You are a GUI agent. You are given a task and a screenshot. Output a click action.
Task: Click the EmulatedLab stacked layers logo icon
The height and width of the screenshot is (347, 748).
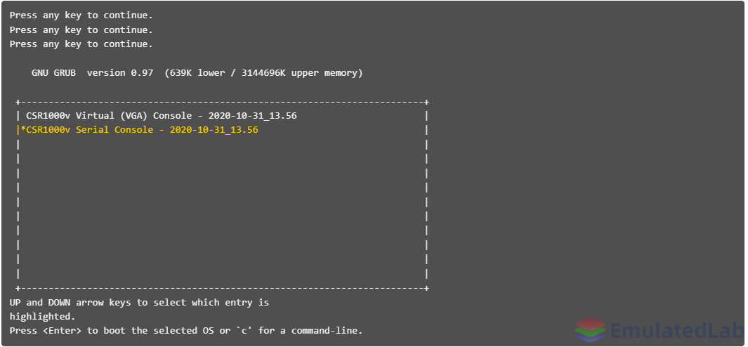[590, 330]
